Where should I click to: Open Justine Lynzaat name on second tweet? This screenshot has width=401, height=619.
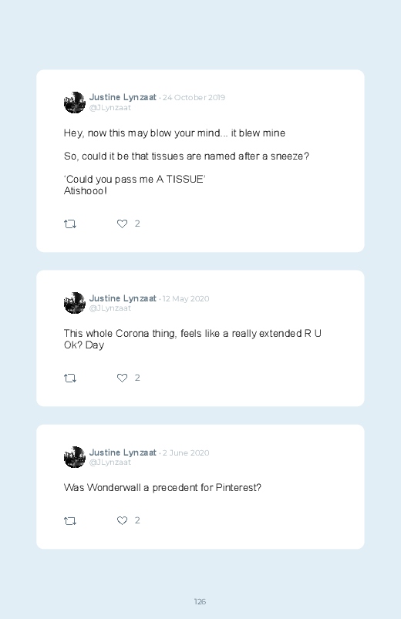coord(123,298)
